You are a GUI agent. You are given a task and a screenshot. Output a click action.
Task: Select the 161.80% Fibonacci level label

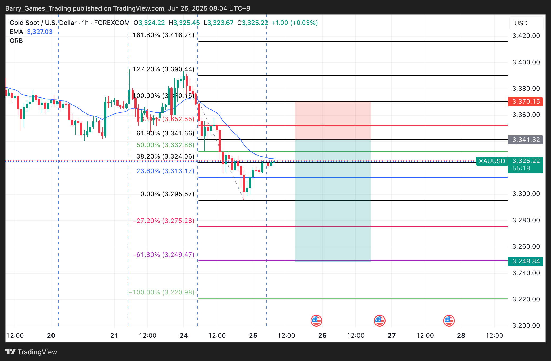pos(163,35)
